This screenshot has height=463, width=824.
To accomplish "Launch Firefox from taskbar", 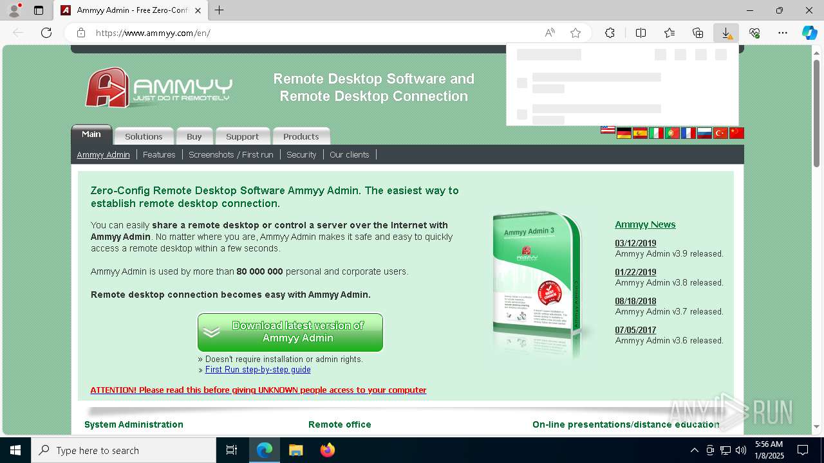I will click(328, 450).
